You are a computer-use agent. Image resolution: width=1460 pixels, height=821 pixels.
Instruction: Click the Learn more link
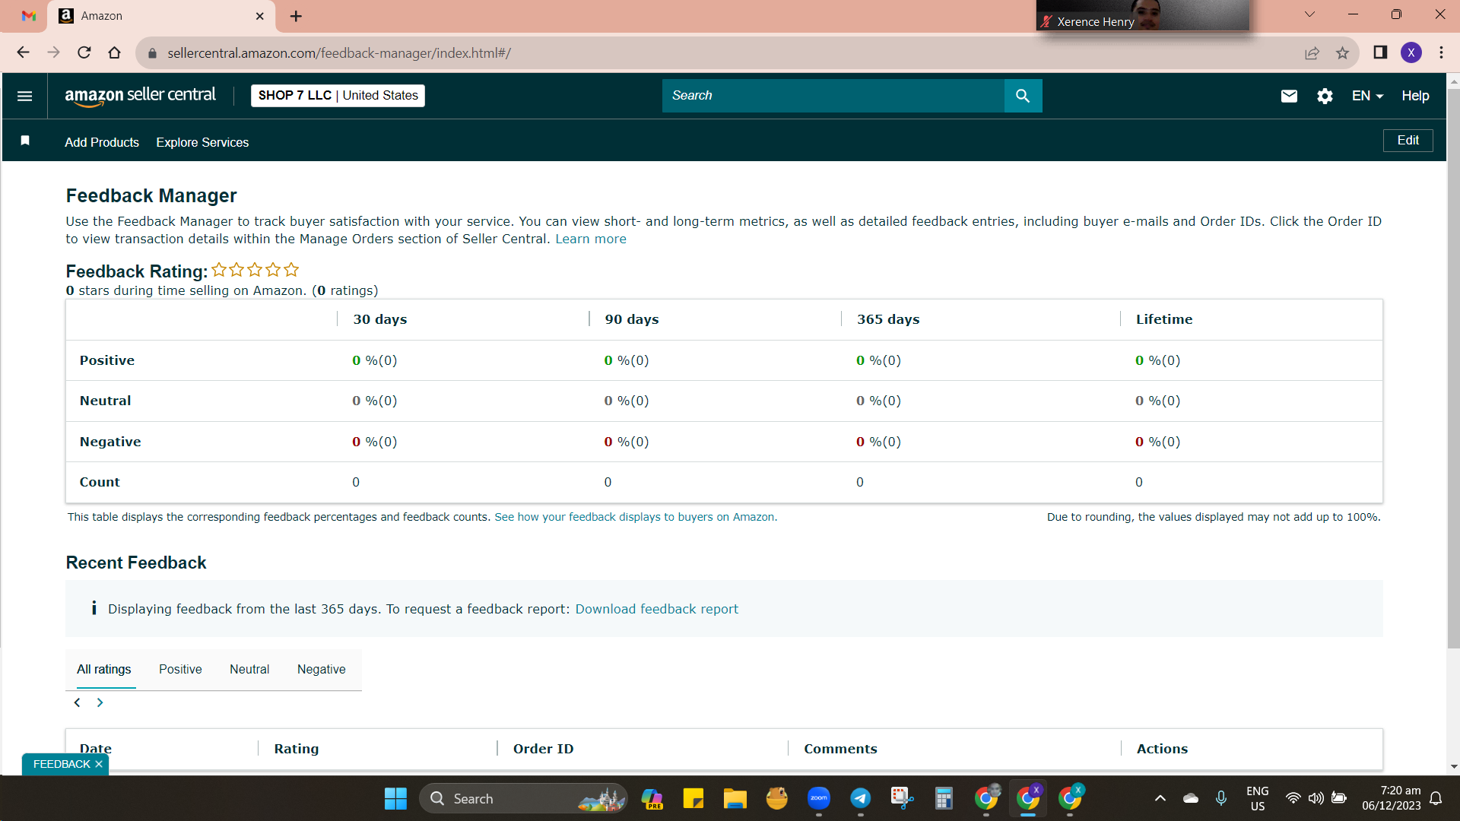pos(591,239)
